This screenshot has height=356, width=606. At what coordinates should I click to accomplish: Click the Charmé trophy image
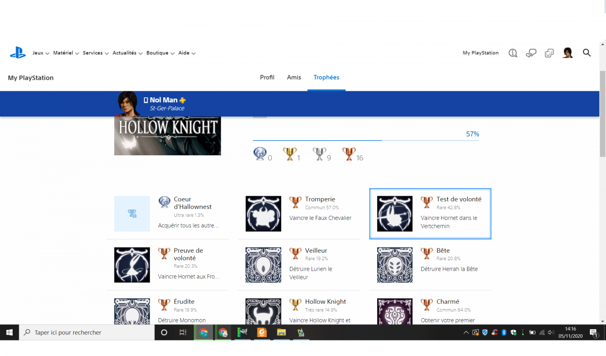point(395,311)
